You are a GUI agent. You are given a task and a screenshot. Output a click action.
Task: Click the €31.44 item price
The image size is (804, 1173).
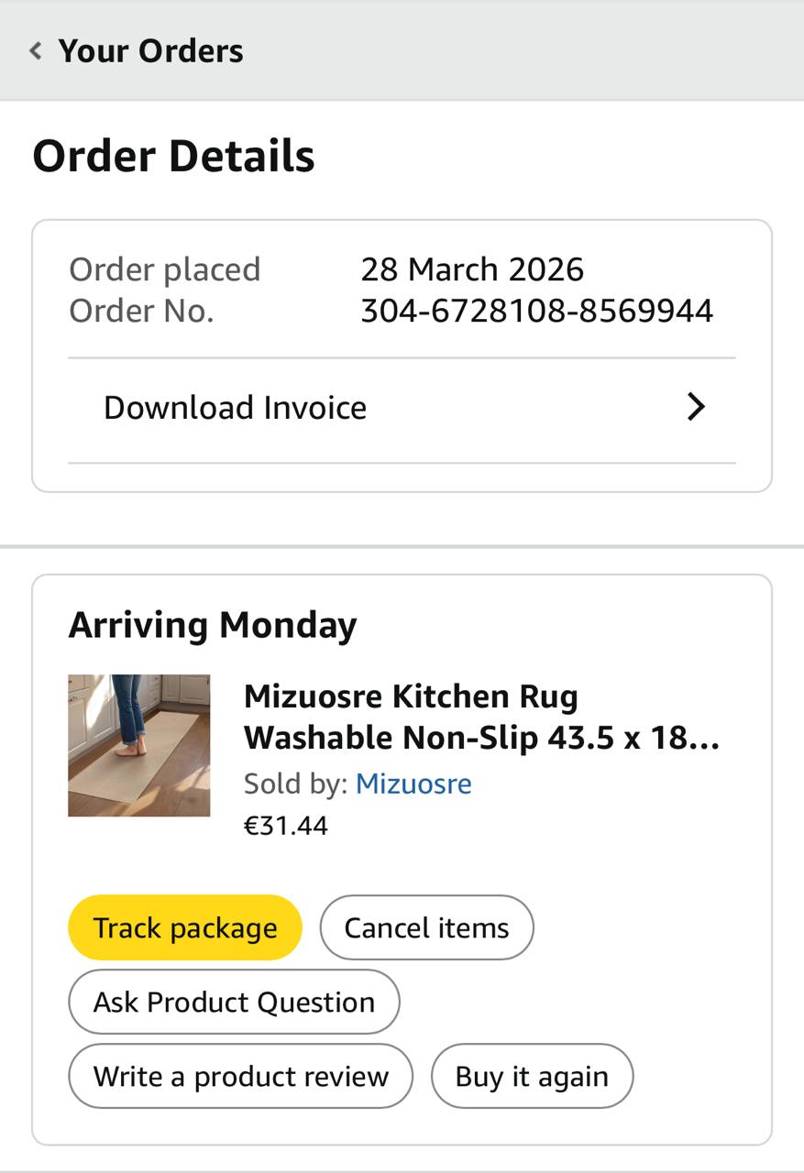285,826
